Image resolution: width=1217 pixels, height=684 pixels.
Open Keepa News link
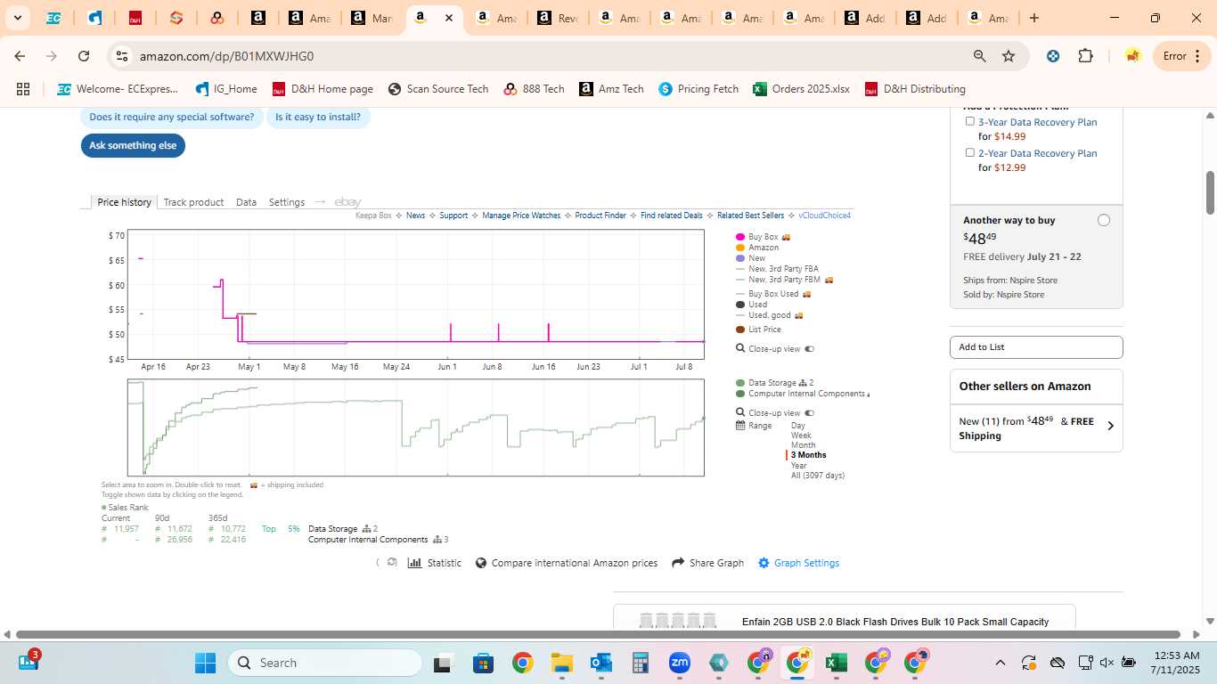pos(415,216)
